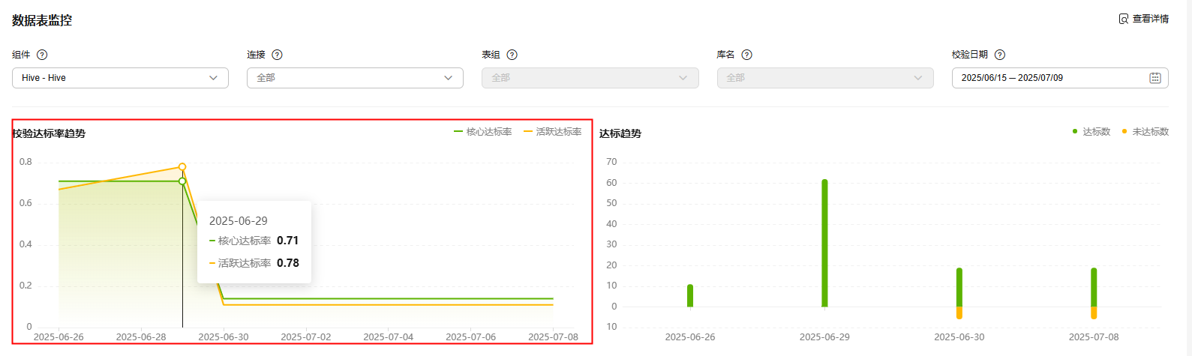Open the calendar icon in date field
The height and width of the screenshot is (356, 1192).
point(1155,78)
